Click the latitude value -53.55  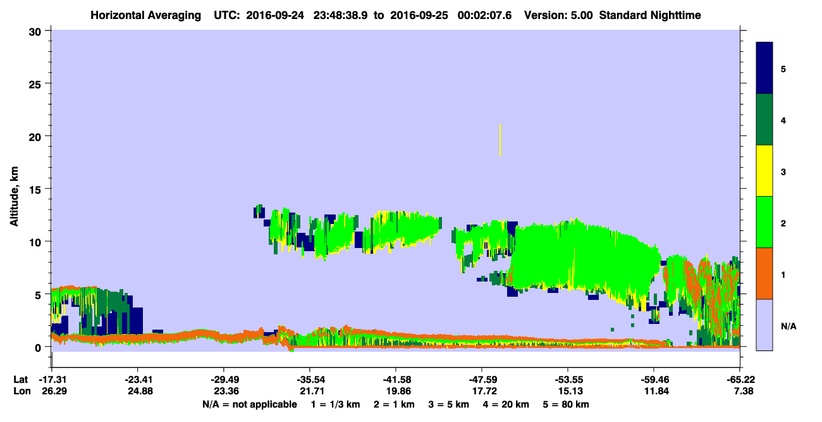568,380
